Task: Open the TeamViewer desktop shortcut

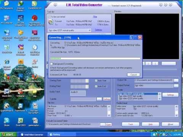Action: coord(20,108)
